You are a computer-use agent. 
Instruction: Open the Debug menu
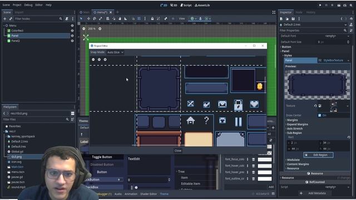[x=28, y=5]
